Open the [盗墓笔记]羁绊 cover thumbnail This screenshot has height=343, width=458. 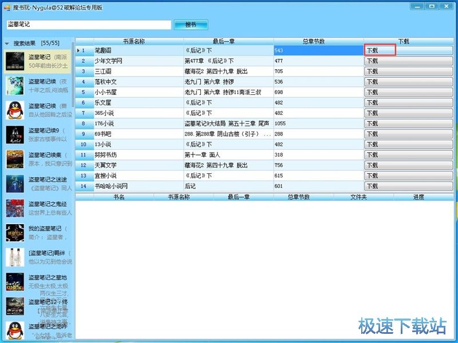[x=15, y=257]
